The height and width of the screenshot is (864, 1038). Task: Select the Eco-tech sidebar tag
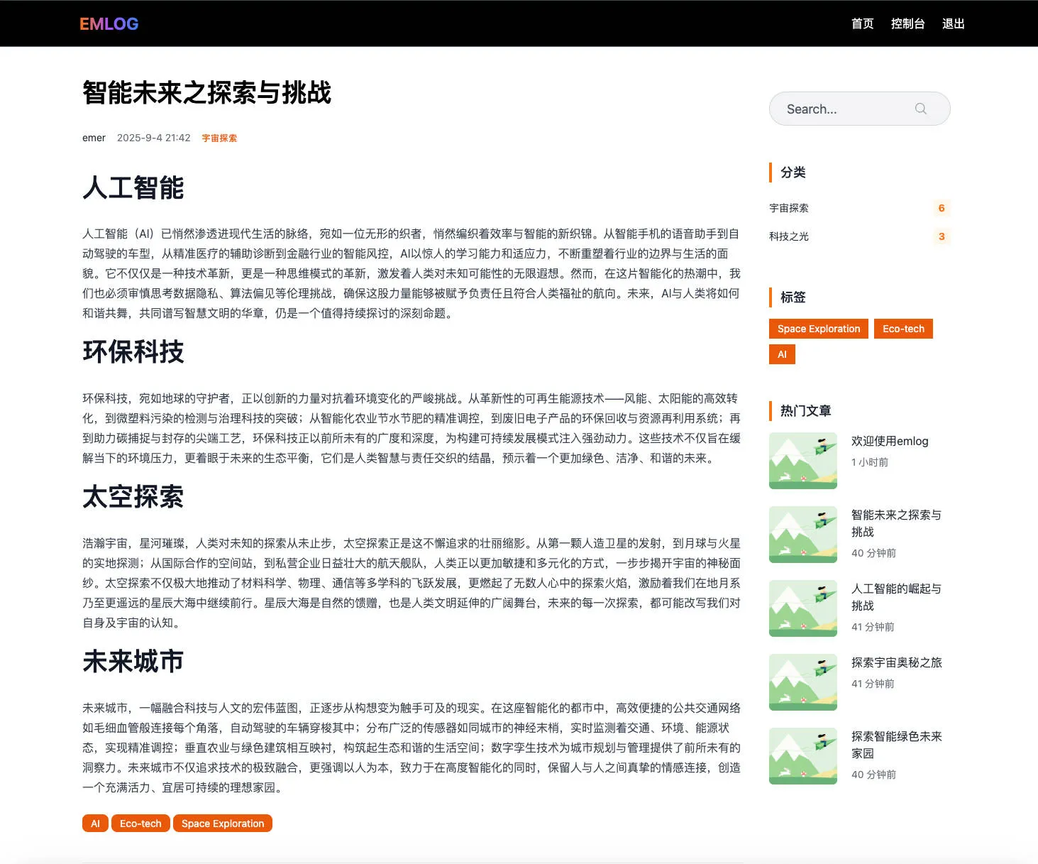[x=904, y=329]
